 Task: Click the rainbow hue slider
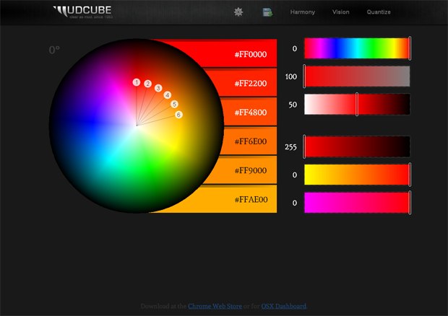357,48
